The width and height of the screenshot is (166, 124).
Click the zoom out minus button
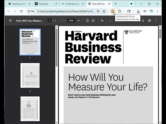coord(64,21)
